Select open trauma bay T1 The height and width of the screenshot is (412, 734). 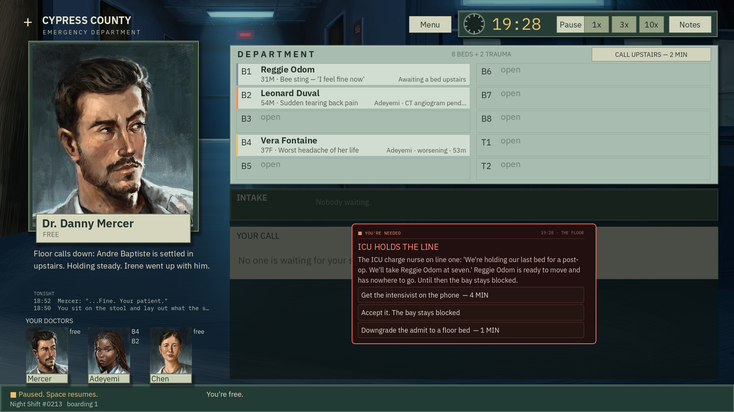click(593, 145)
